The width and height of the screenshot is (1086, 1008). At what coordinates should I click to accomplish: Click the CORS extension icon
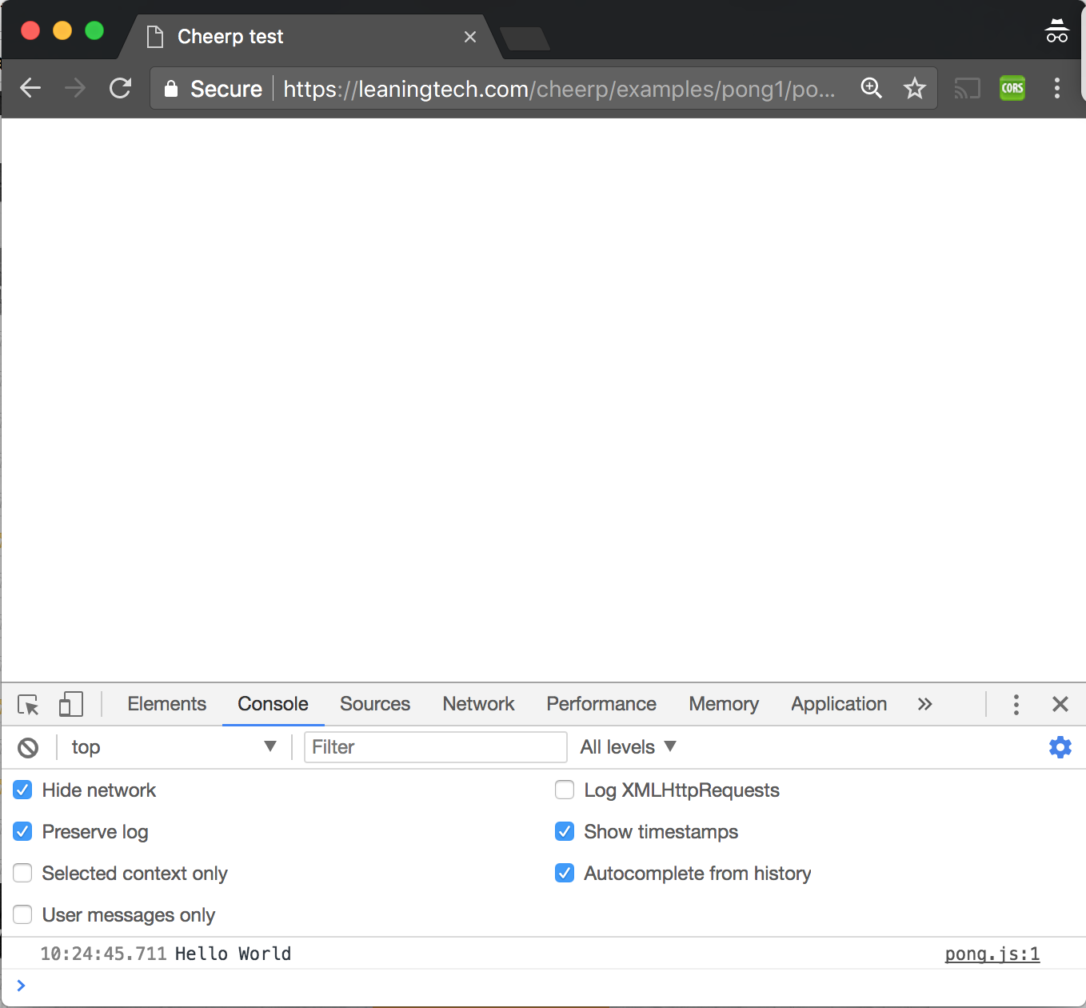[1012, 88]
